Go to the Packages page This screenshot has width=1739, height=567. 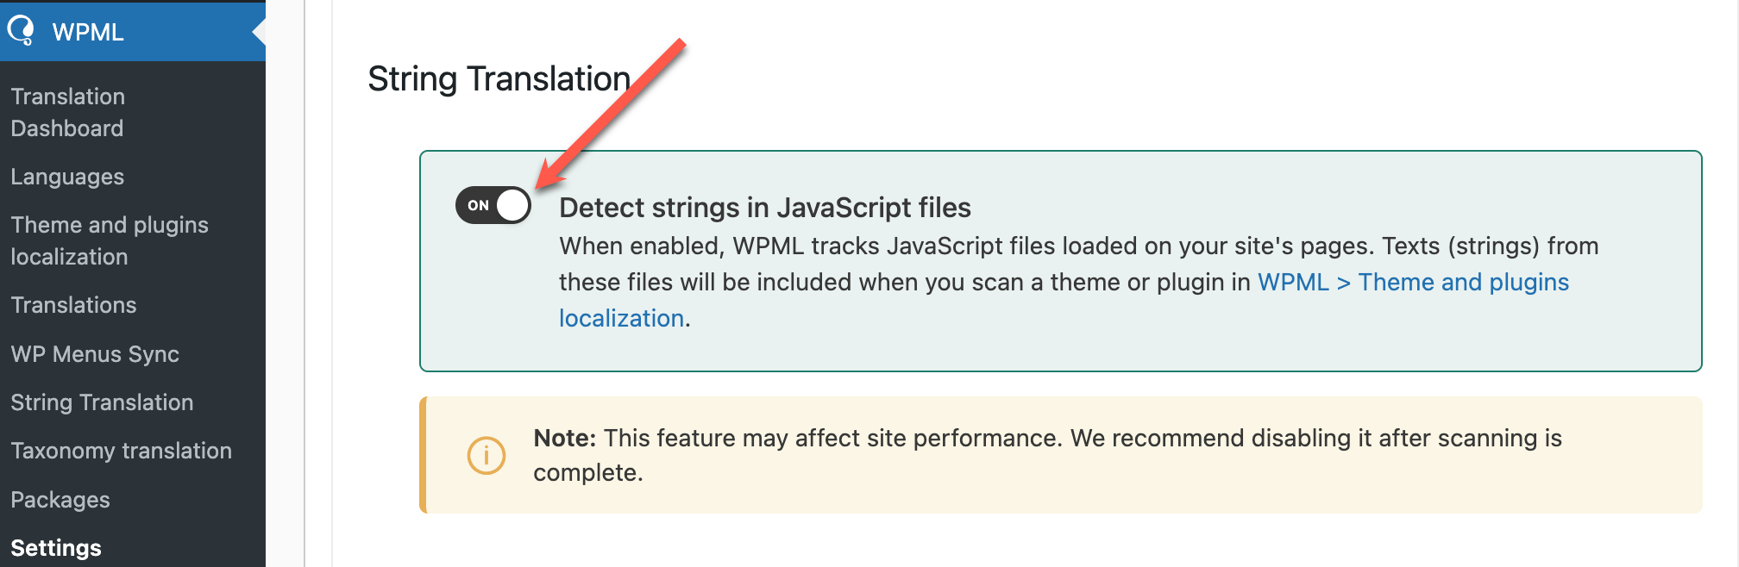point(60,500)
